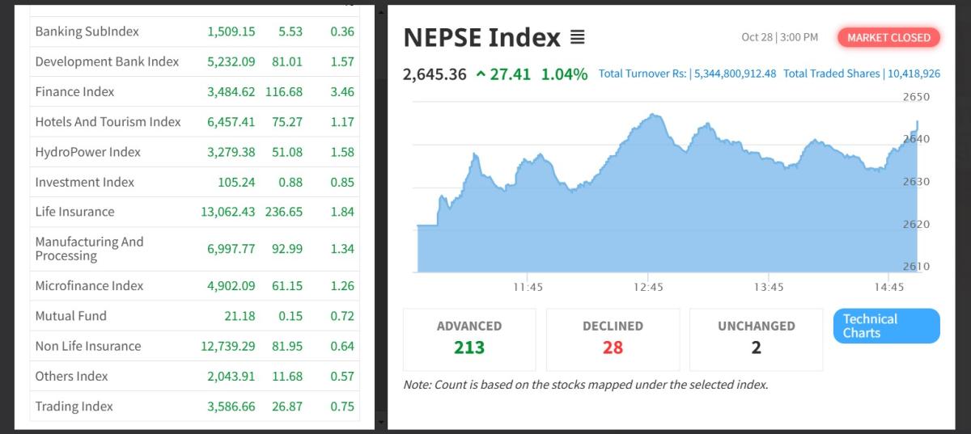
Task: Click the DECLINED 28 stocks box
Action: tap(613, 339)
